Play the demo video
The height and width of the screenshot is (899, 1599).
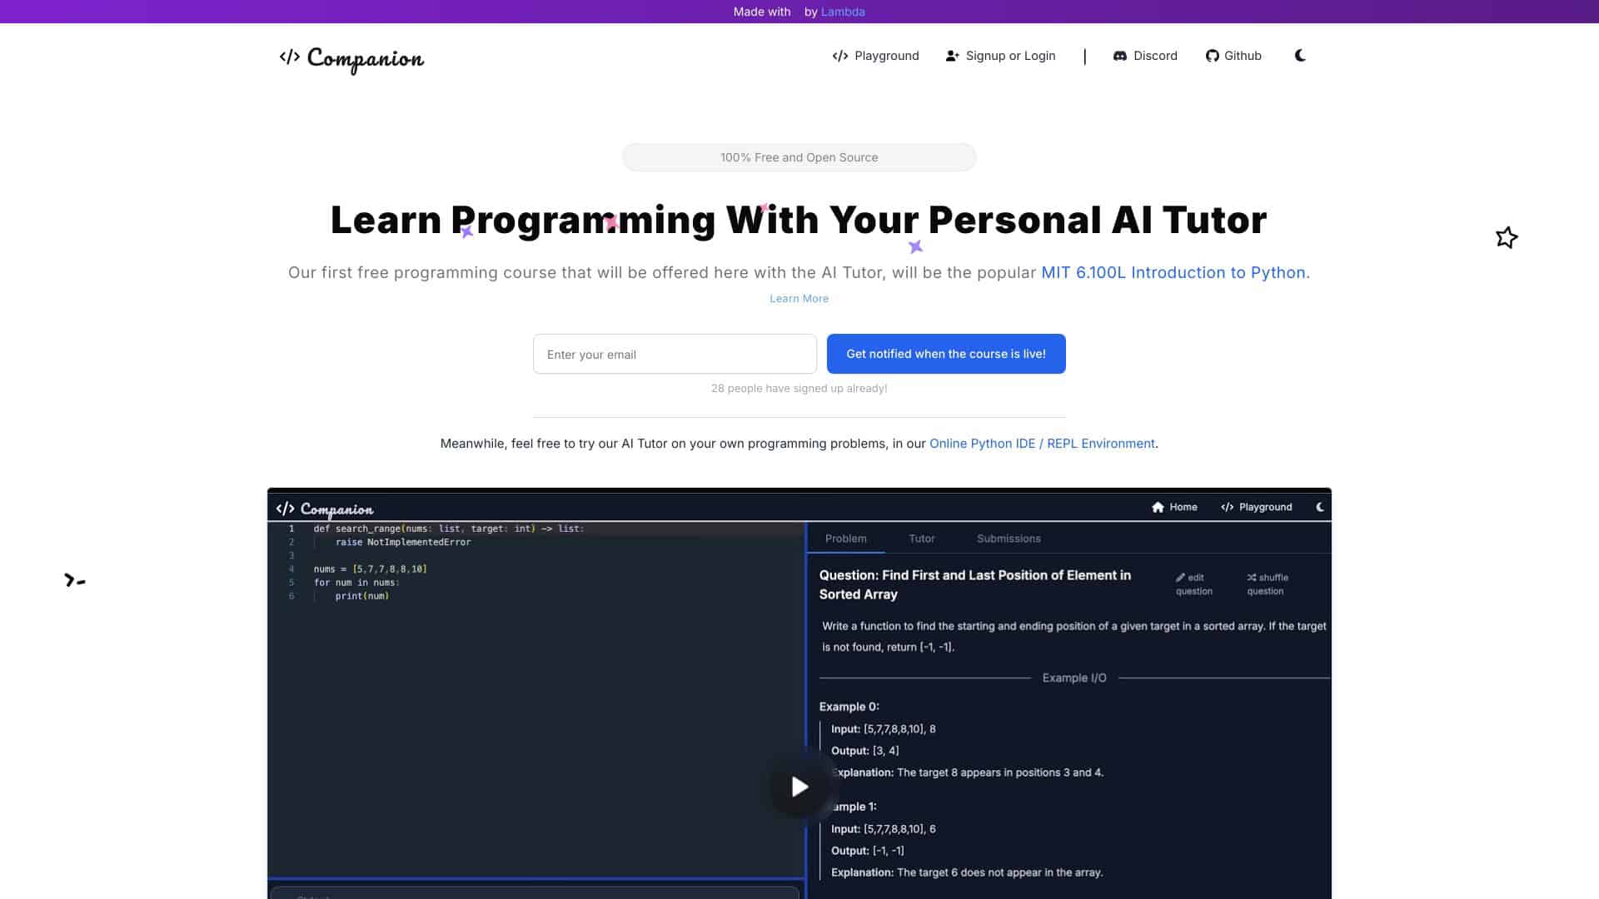coord(799,786)
